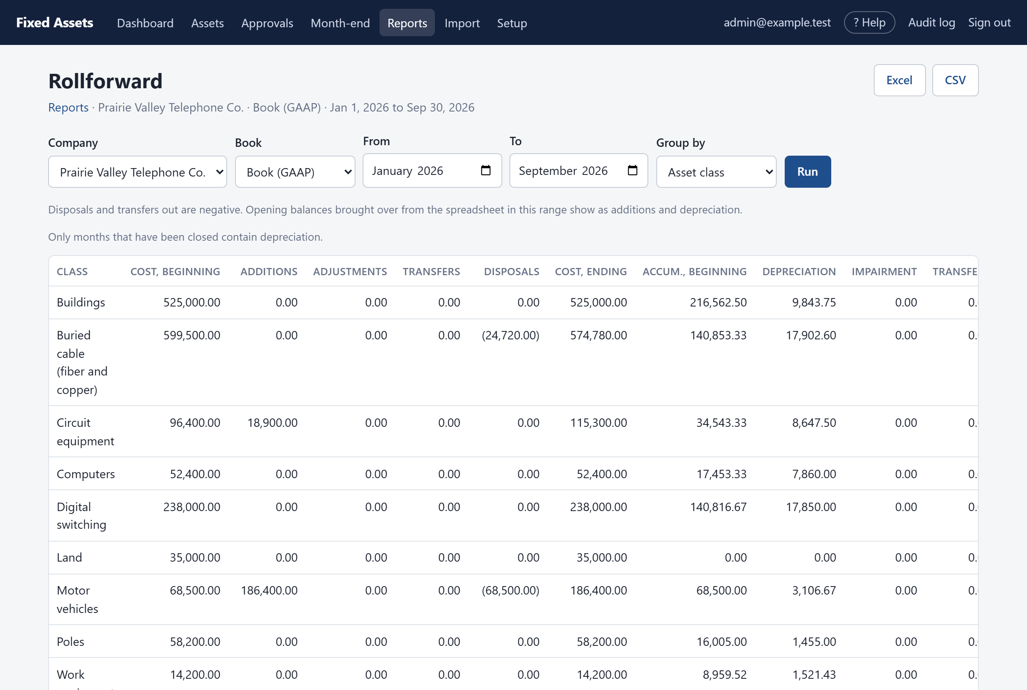Switch to the Month-end page

[x=340, y=23]
